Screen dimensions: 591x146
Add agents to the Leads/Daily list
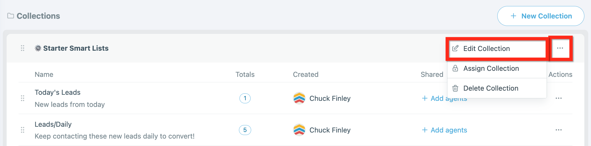pyautogui.click(x=444, y=130)
